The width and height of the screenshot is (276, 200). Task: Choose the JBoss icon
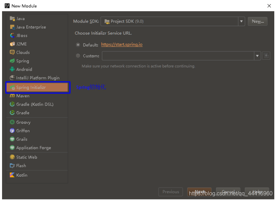pyautogui.click(x=12, y=35)
